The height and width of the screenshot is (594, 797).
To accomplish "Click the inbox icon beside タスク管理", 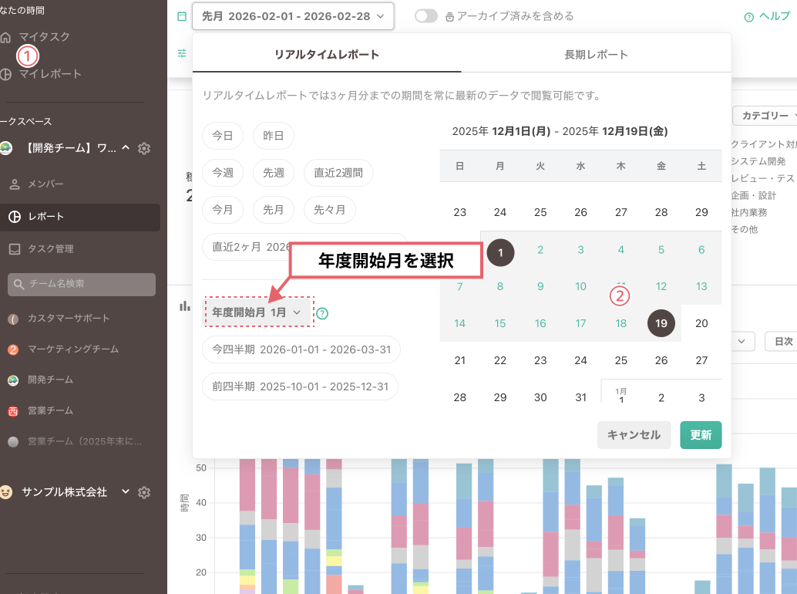I will [14, 248].
